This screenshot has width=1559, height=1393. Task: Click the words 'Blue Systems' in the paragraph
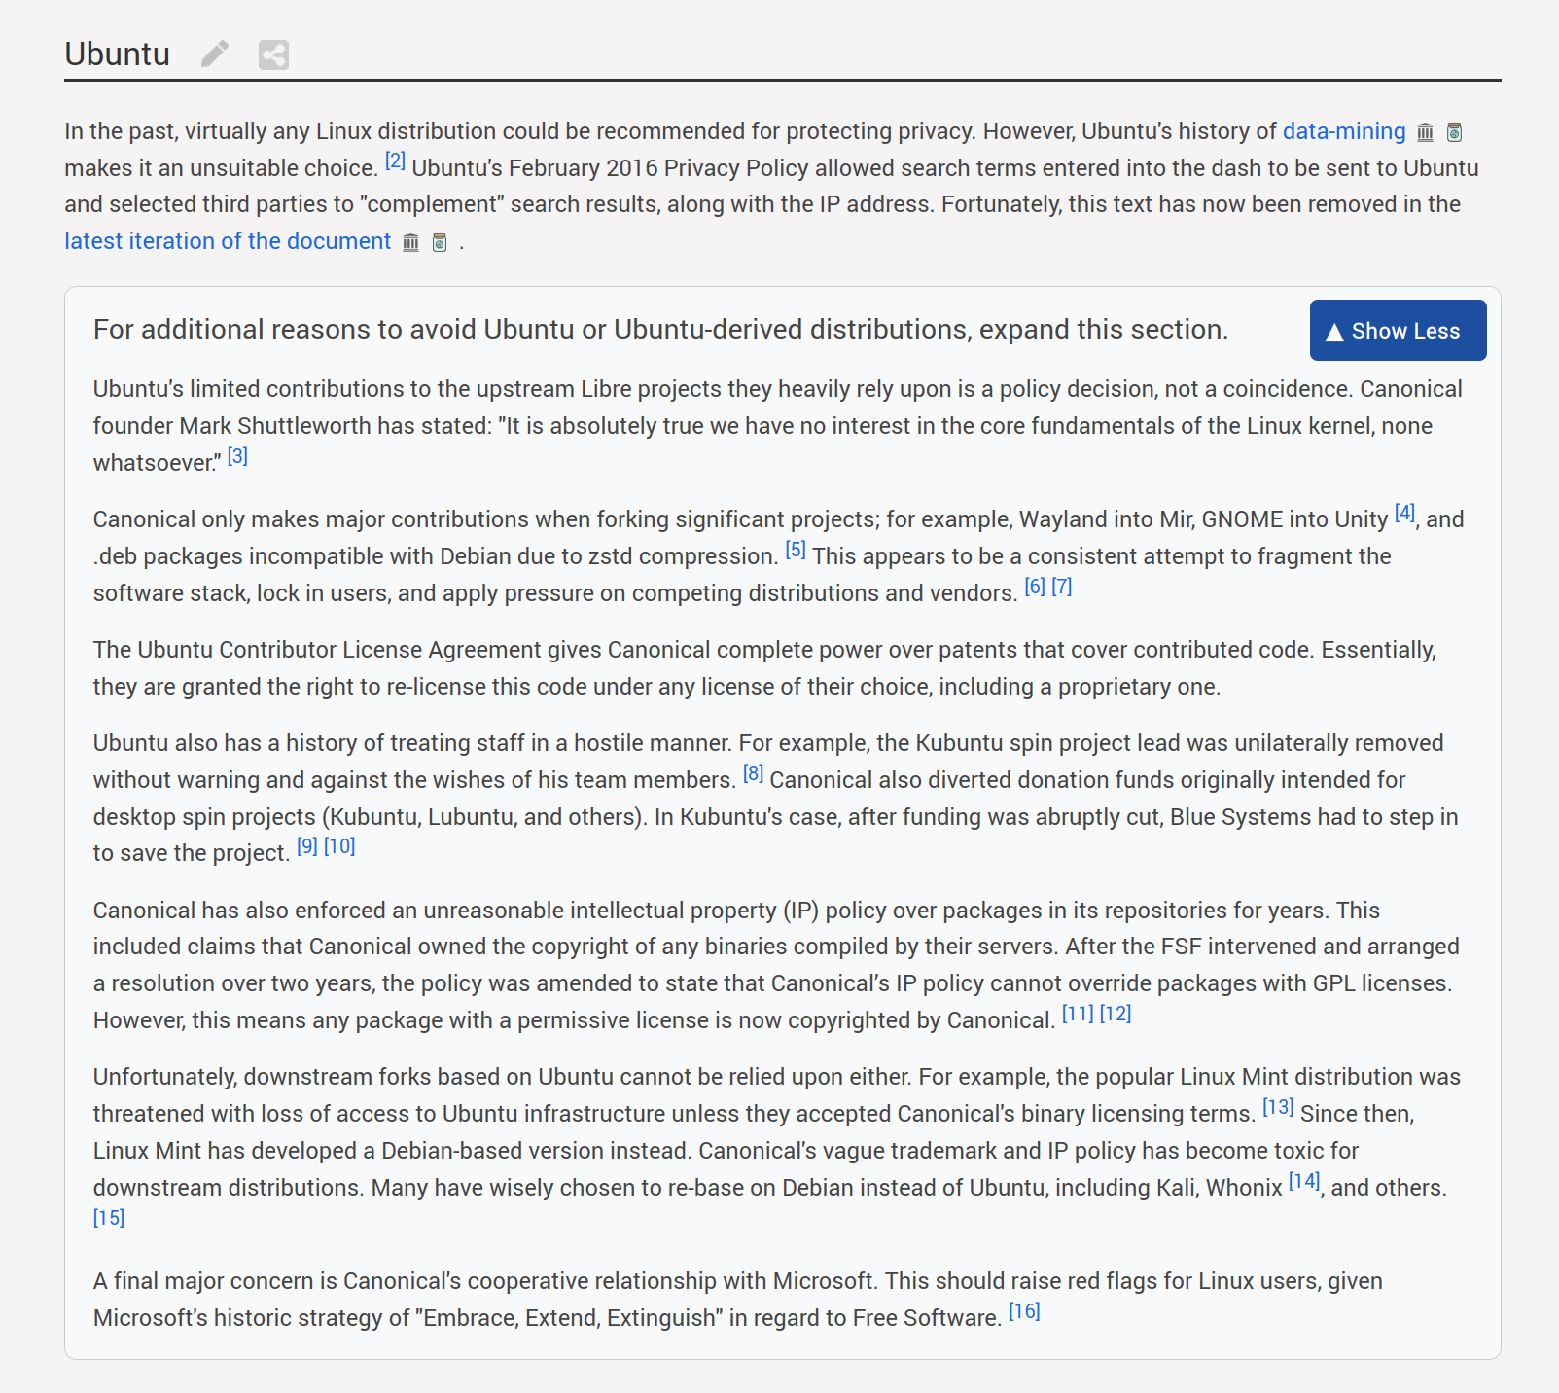(x=1240, y=817)
